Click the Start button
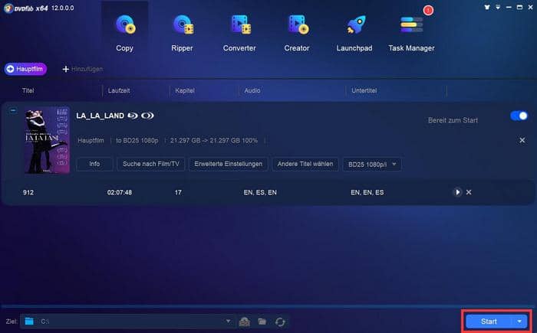537x333 pixels. pos(489,322)
